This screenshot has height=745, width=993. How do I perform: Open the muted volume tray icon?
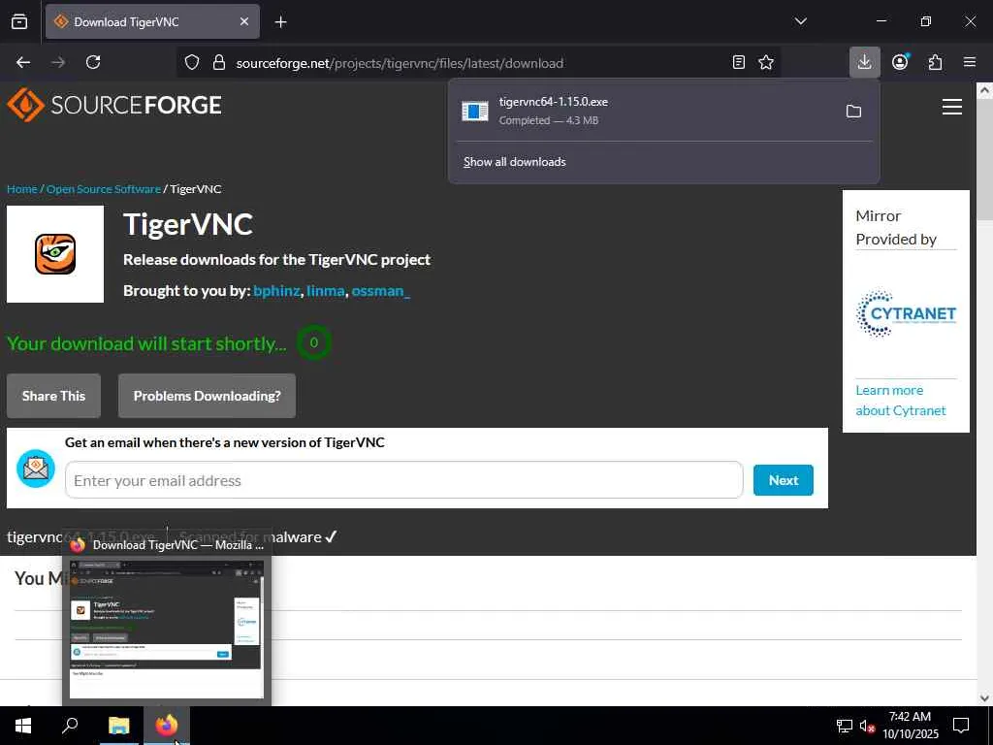(867, 726)
